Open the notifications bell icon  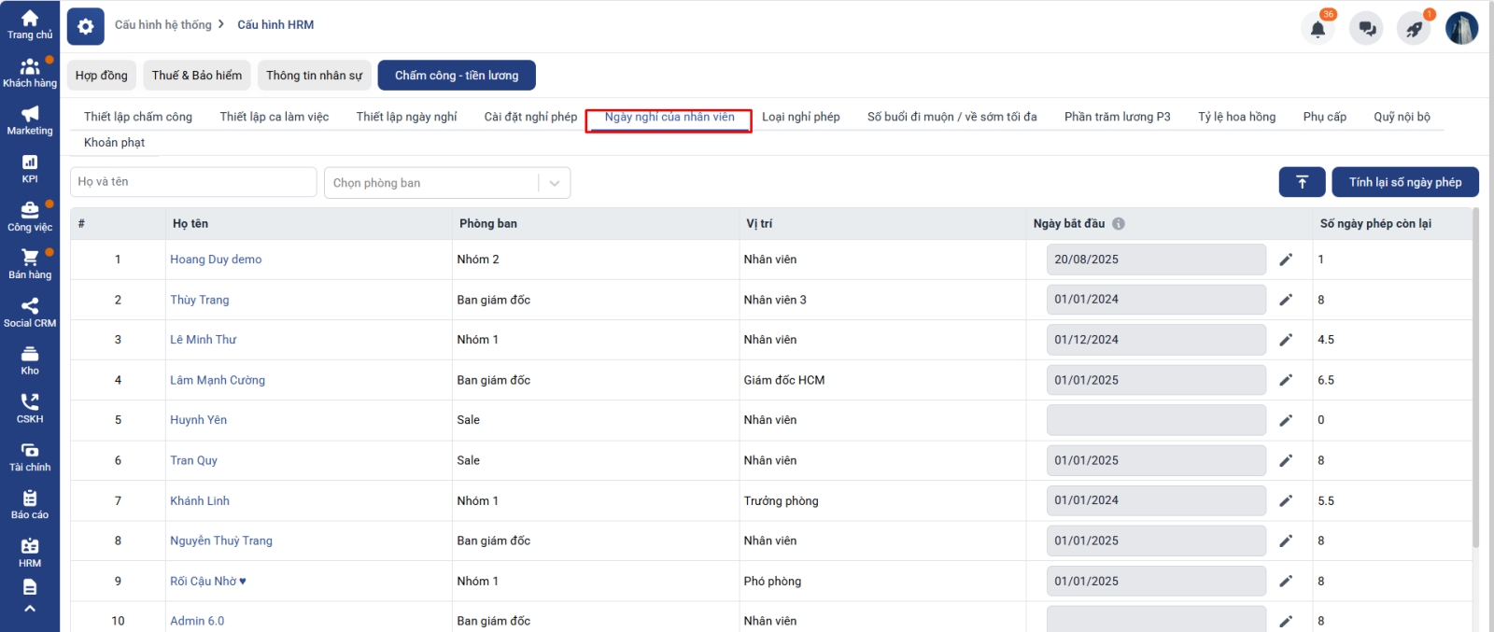pos(1318,29)
